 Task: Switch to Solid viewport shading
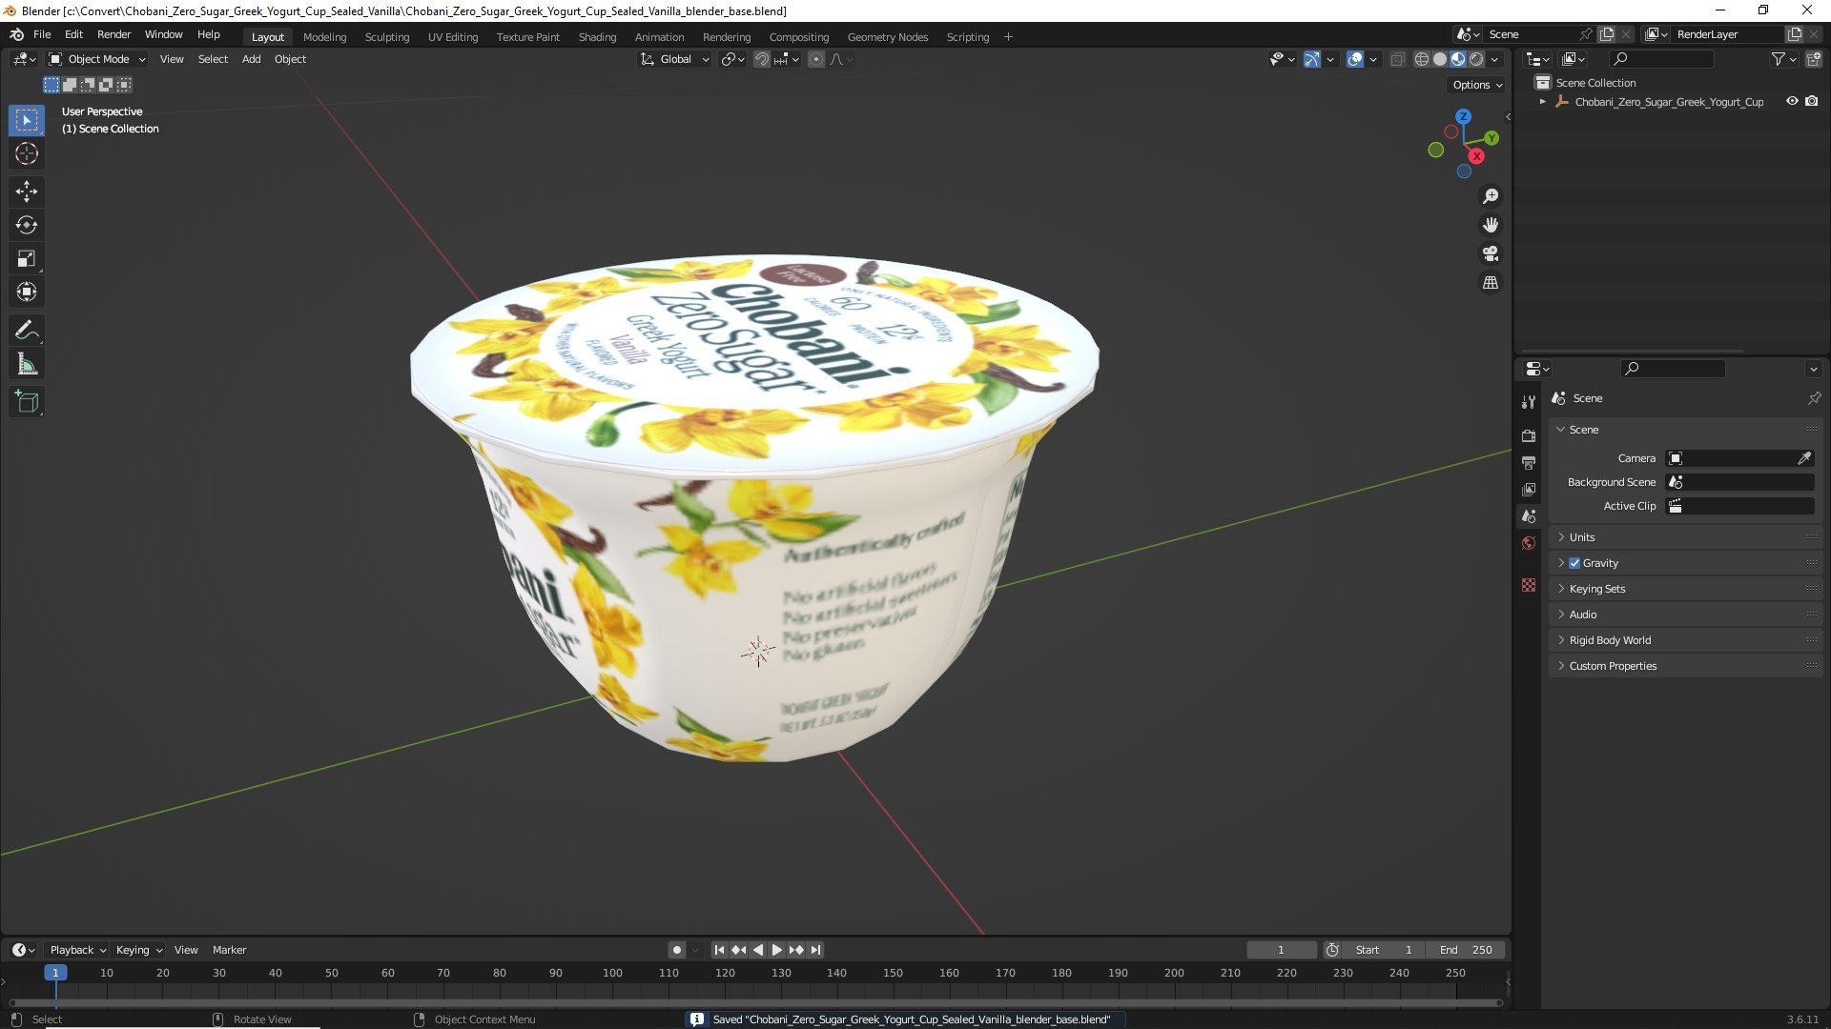point(1440,59)
